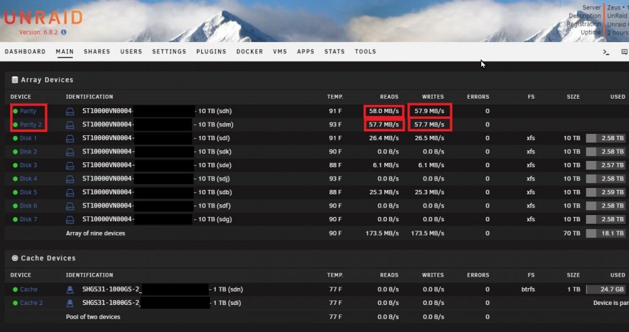Screen dimensions: 629x332
Task: Switch to the Docker tab
Action: pyautogui.click(x=250, y=52)
